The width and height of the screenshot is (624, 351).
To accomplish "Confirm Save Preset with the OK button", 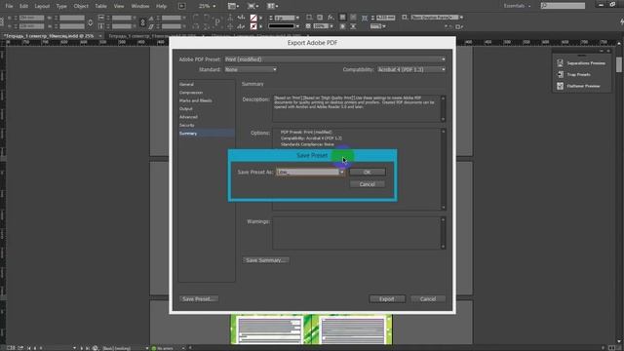I will [x=367, y=172].
